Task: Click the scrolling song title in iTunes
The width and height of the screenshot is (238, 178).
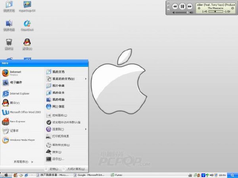Action: [x=216, y=5]
